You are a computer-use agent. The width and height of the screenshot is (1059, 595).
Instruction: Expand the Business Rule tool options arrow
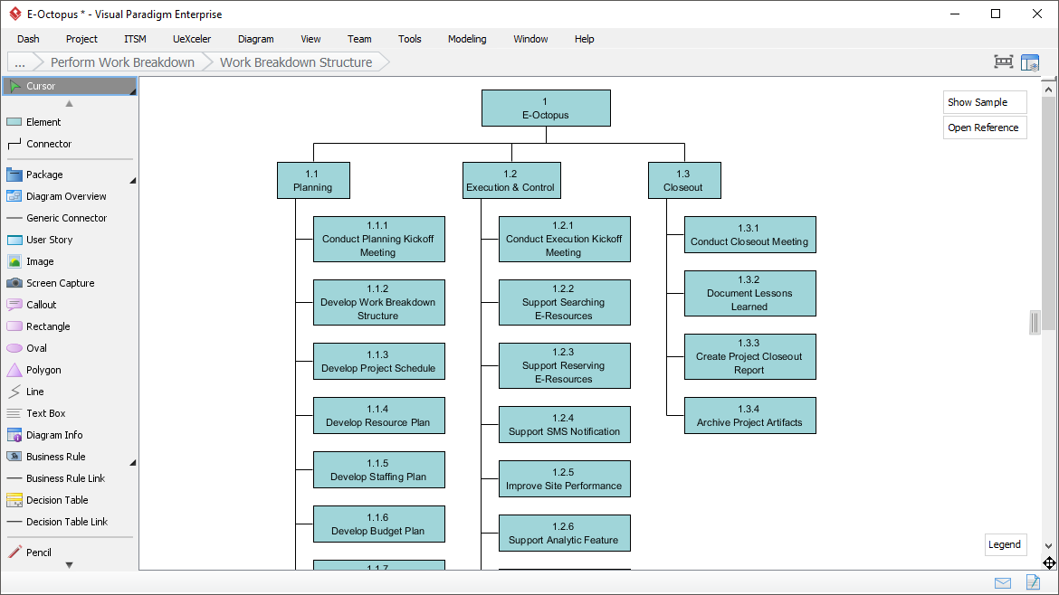(132, 463)
